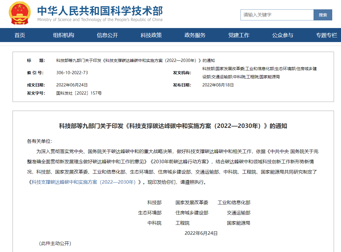This screenshot has width=341, height=252.
Task: Click 国家能源局 in the signature block
Action: (238, 223)
